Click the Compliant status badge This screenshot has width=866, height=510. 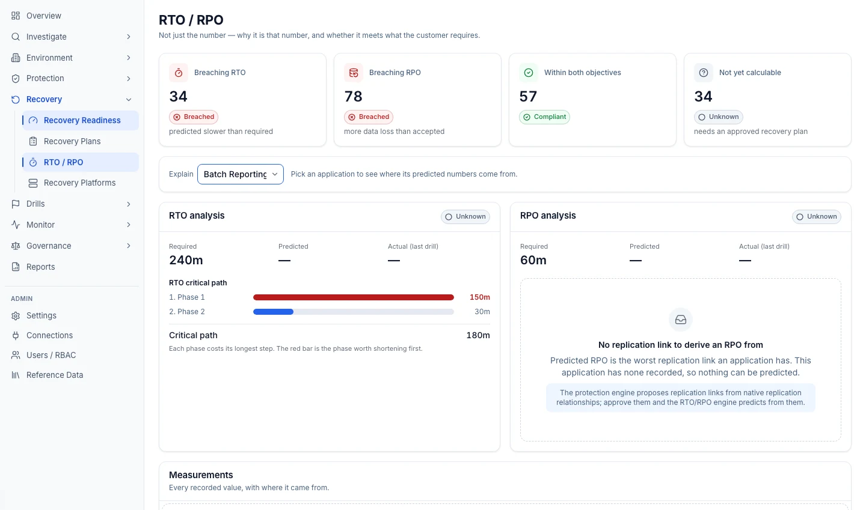(x=544, y=117)
